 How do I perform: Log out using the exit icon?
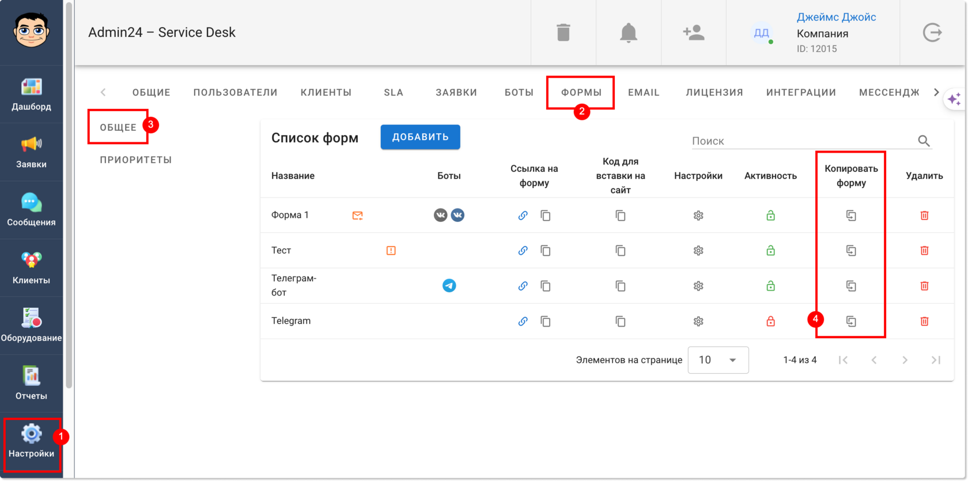pyautogui.click(x=932, y=33)
